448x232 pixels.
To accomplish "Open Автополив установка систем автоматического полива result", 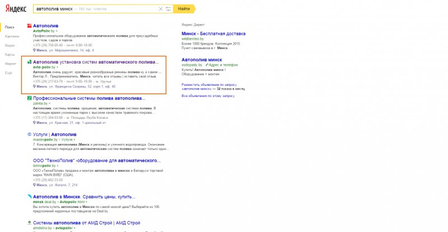I will point(96,62).
